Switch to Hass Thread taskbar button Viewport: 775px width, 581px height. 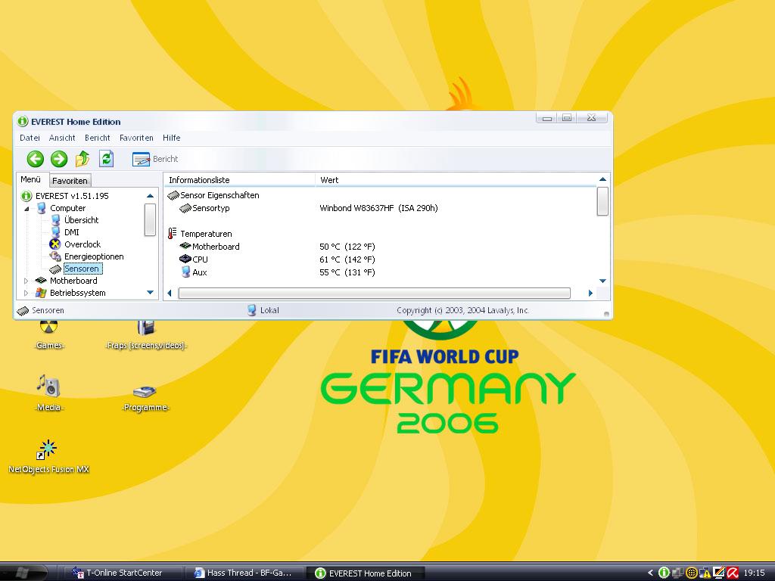click(x=243, y=573)
